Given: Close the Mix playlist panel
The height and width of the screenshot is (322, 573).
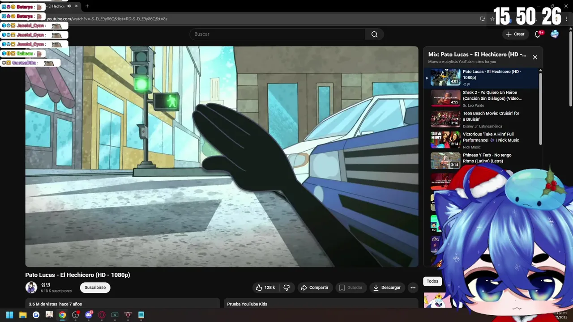Looking at the screenshot, I should [x=535, y=57].
